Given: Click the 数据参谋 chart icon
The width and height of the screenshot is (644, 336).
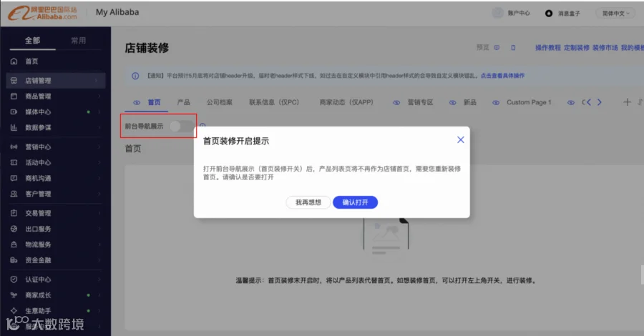Looking at the screenshot, I should 14,127.
